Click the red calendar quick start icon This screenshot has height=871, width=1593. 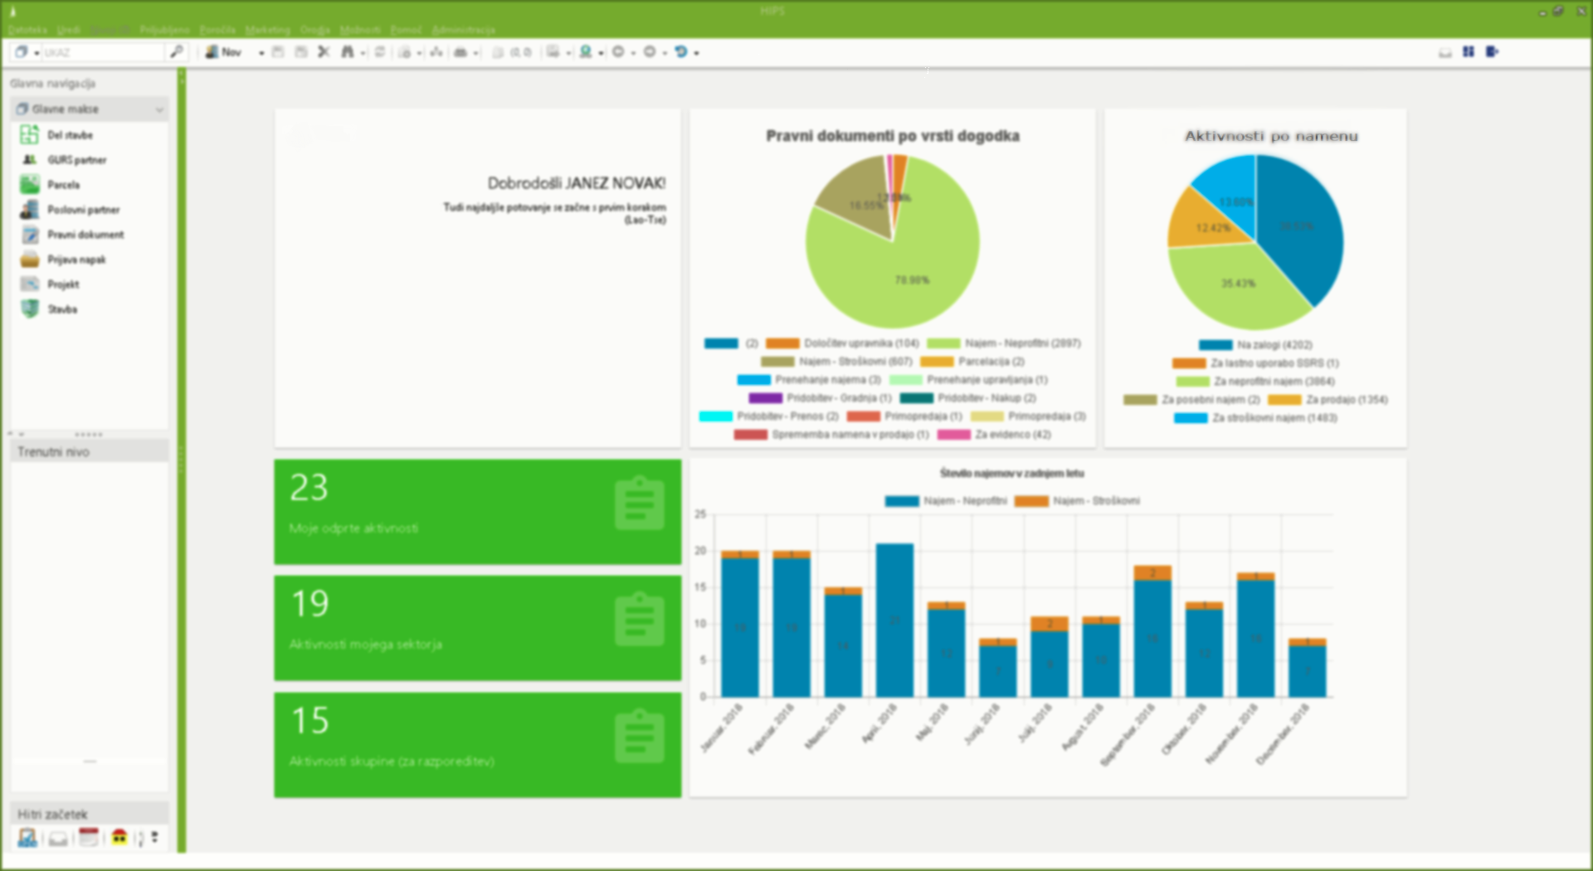coord(89,838)
